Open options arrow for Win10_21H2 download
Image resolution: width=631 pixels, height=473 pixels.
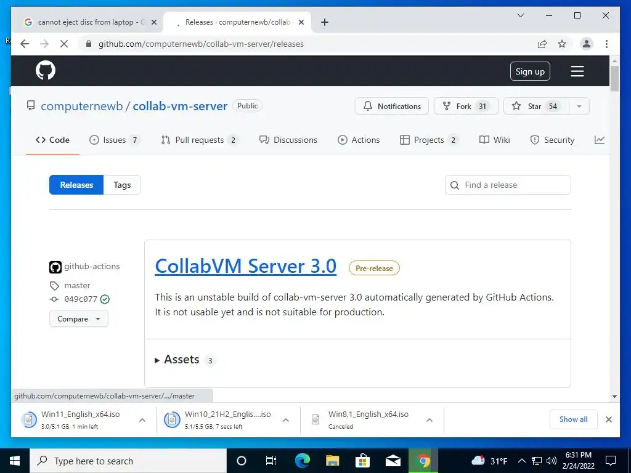pos(286,420)
